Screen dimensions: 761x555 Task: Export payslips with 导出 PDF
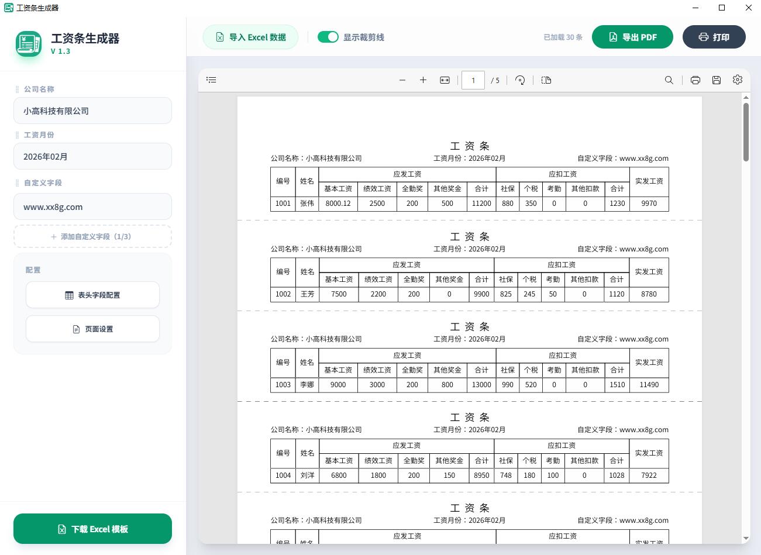pyautogui.click(x=632, y=37)
